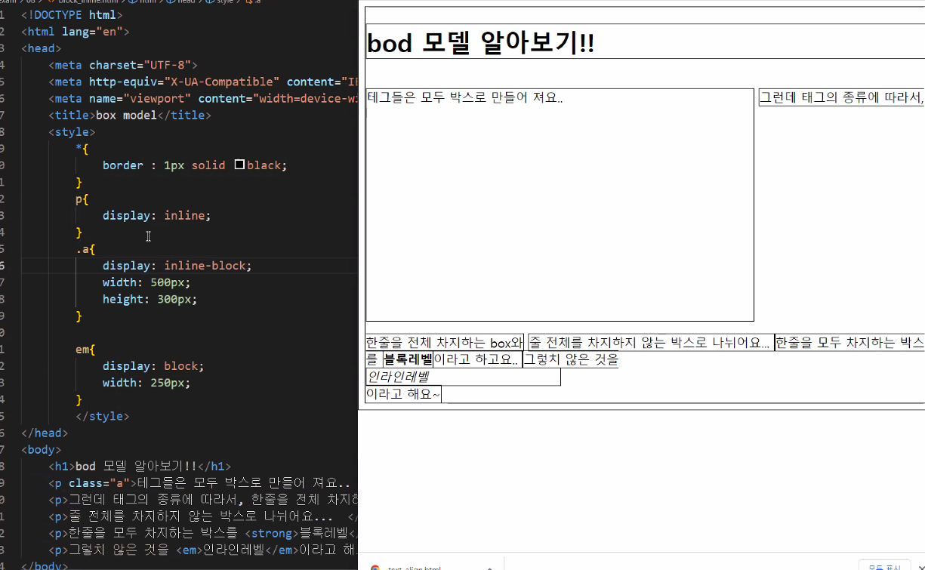Viewport: 925px width, 570px height.
Task: Click the <p class="a"> code line
Action: 200,482
